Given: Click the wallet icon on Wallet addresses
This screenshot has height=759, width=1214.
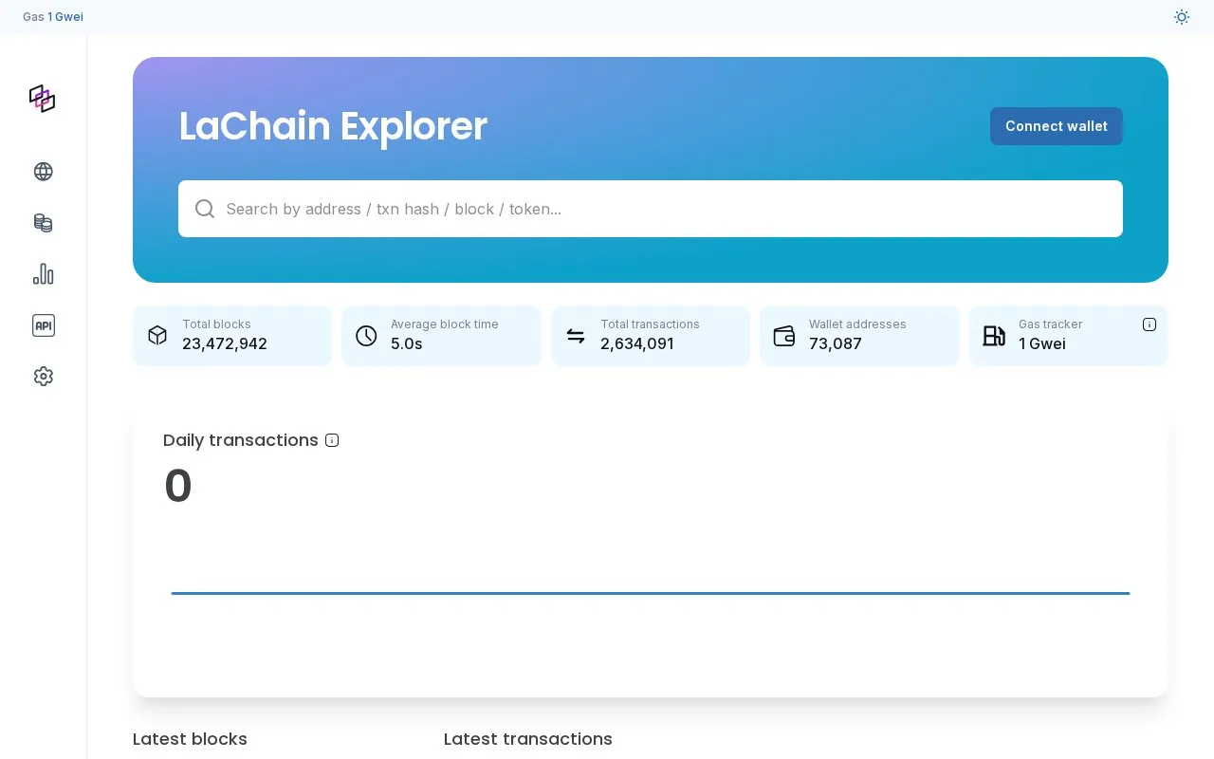Looking at the screenshot, I should [x=784, y=336].
